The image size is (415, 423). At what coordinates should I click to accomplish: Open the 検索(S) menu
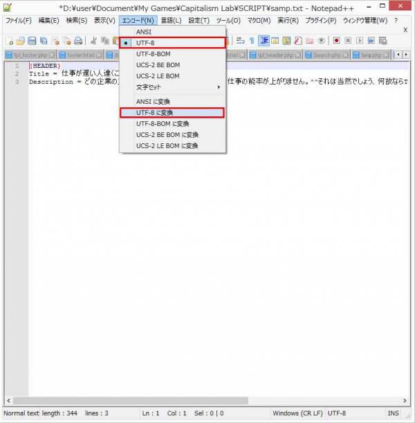(77, 21)
